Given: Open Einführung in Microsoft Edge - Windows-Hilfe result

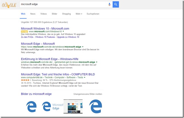Looking at the screenshot, I should pyautogui.click(x=50, y=59).
